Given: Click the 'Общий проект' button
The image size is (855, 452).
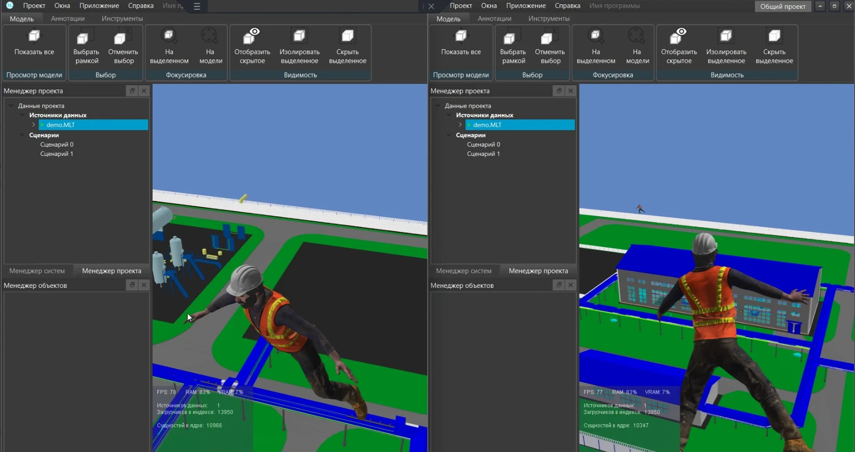Looking at the screenshot, I should coord(782,6).
